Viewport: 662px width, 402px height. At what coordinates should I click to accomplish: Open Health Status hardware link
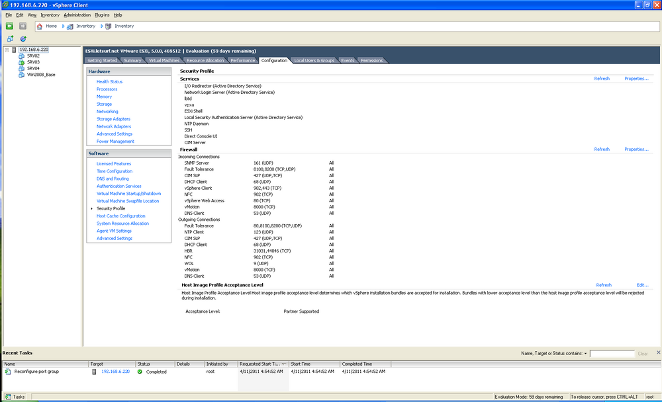pos(109,82)
